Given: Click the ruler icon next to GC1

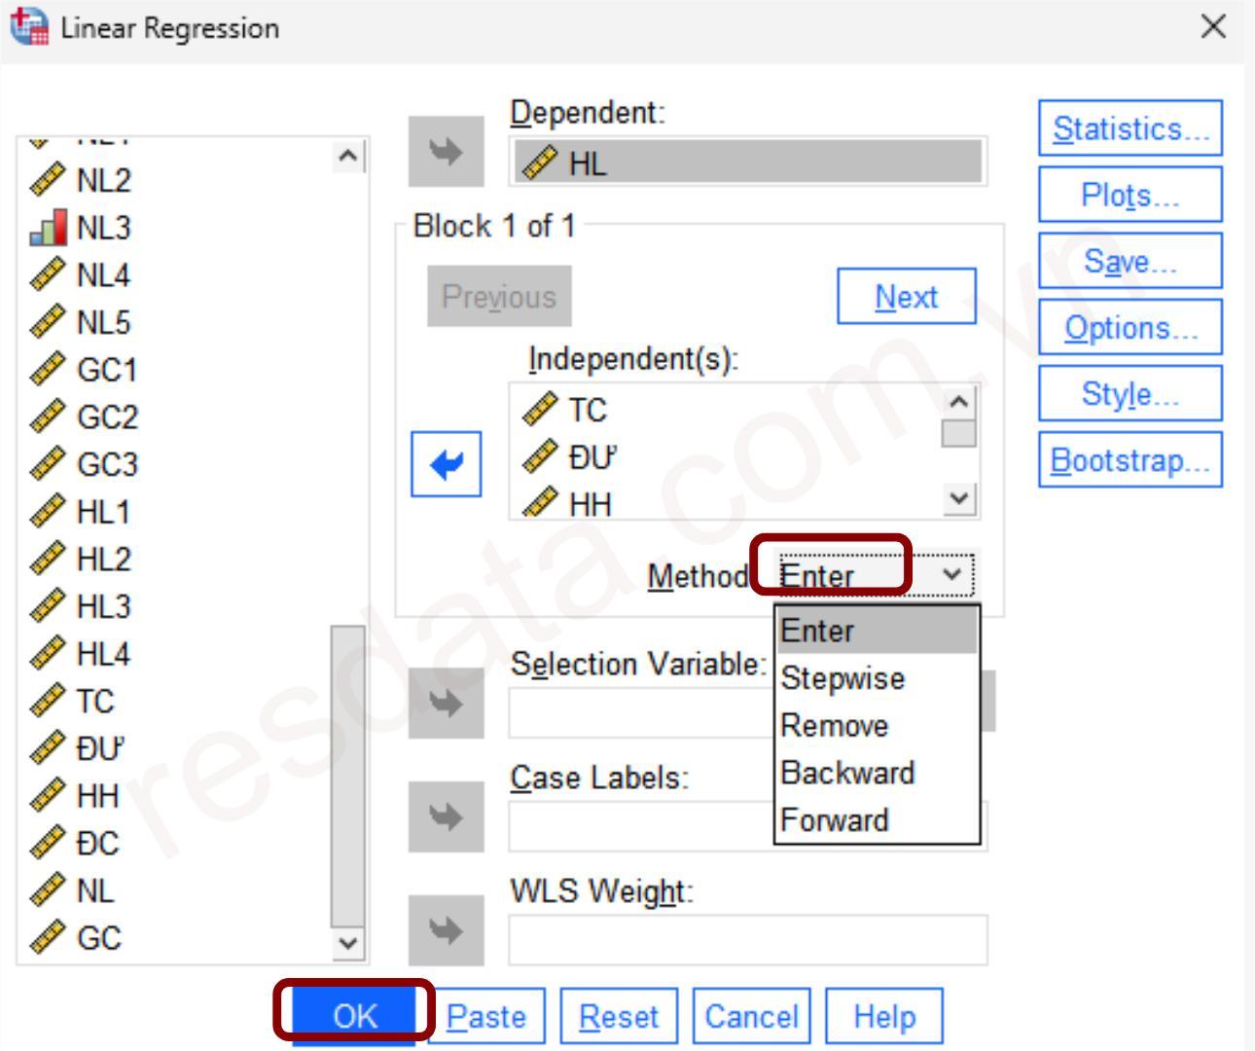Looking at the screenshot, I should tap(49, 370).
